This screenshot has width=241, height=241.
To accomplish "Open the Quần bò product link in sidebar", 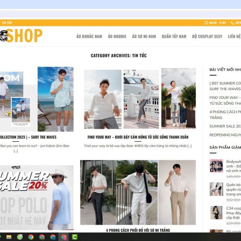I will [x=234, y=189].
